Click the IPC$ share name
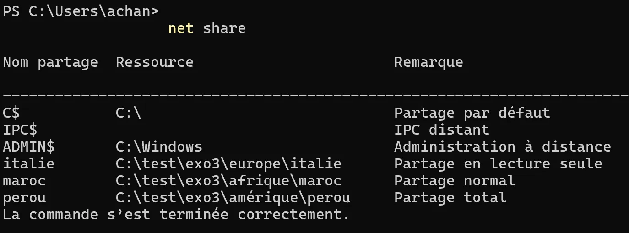 (20, 130)
